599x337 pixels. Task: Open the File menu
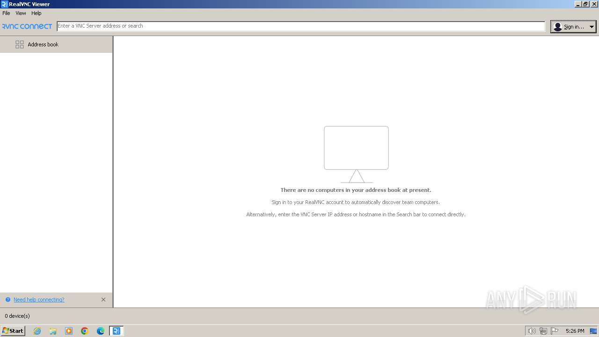tap(6, 13)
